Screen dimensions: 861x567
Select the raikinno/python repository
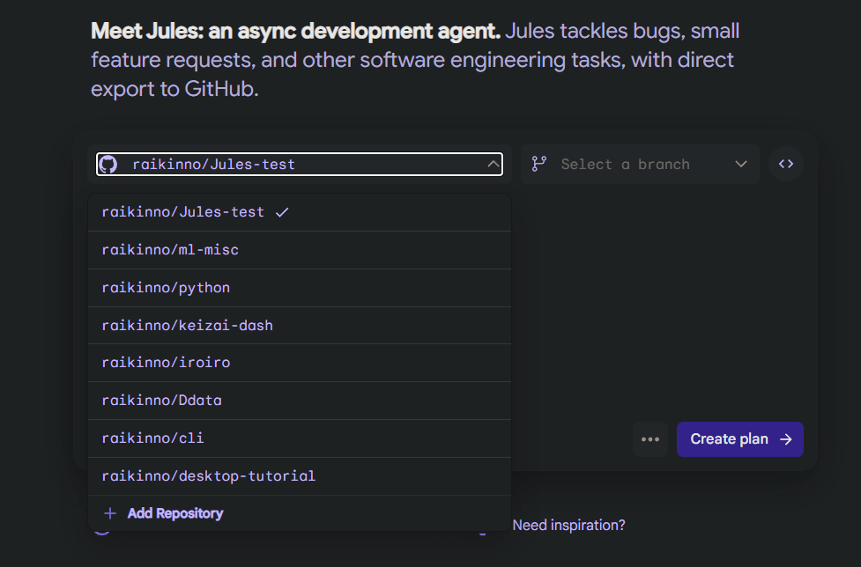tap(166, 288)
